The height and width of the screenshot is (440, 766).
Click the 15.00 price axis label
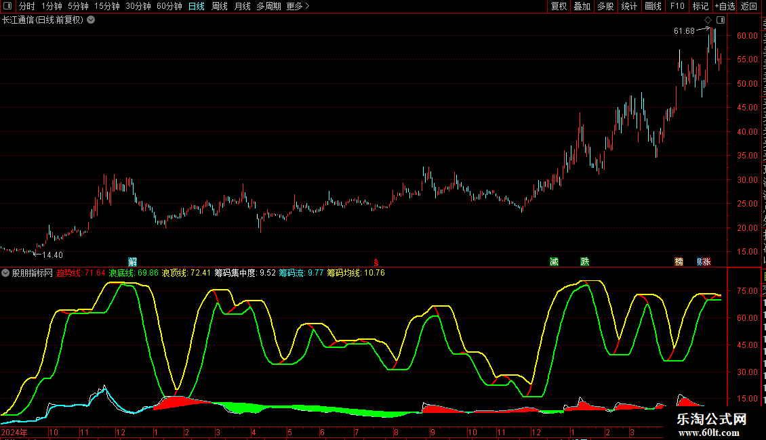[x=748, y=252]
